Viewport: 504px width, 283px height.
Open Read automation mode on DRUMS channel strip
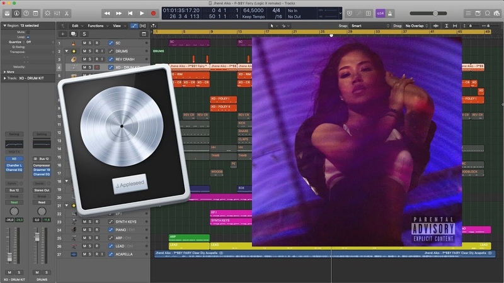tap(42, 203)
